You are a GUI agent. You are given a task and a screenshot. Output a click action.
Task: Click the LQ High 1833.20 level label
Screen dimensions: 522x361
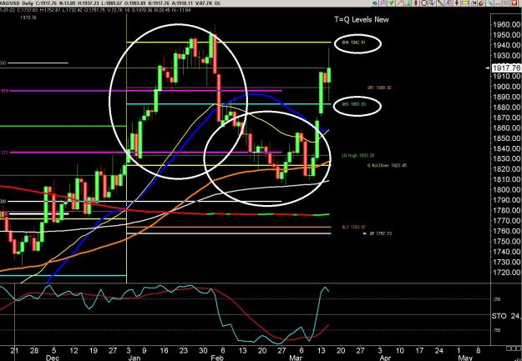pyautogui.click(x=358, y=156)
